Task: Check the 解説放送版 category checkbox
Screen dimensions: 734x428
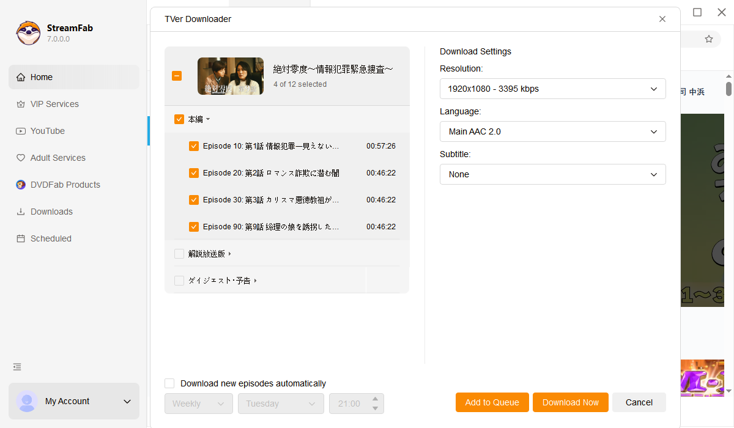Action: [179, 254]
